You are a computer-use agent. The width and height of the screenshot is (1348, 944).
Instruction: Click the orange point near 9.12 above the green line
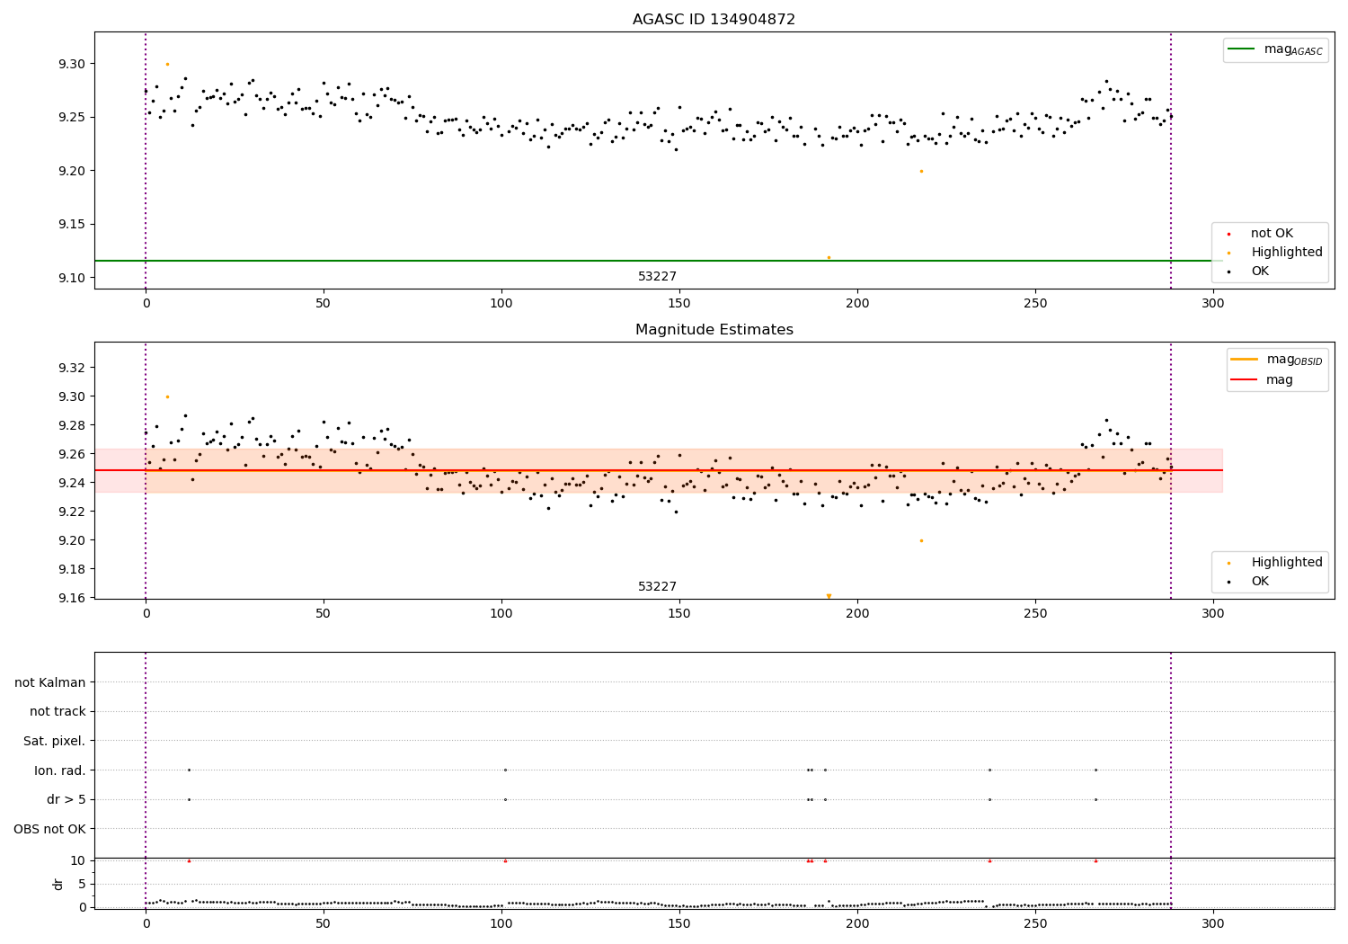point(829,257)
